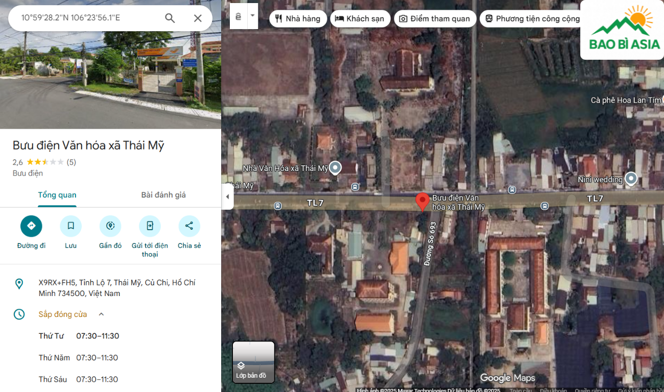Share place via Chia sẻ icon

pos(189,226)
